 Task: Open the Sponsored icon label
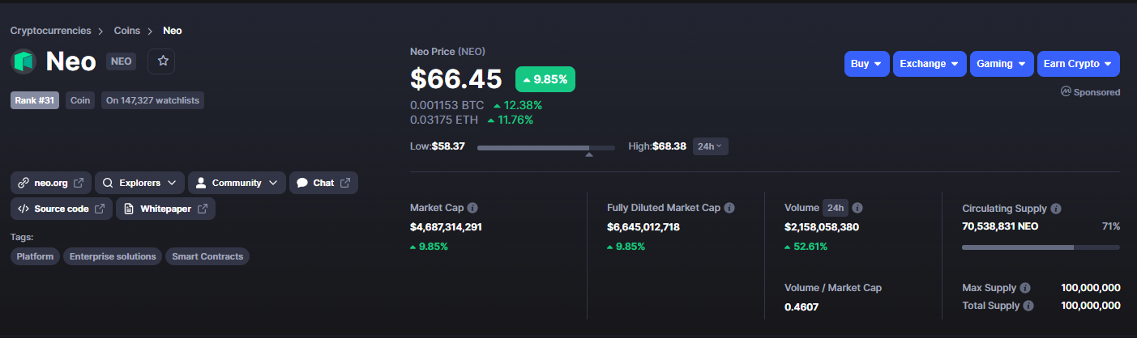point(1091,92)
